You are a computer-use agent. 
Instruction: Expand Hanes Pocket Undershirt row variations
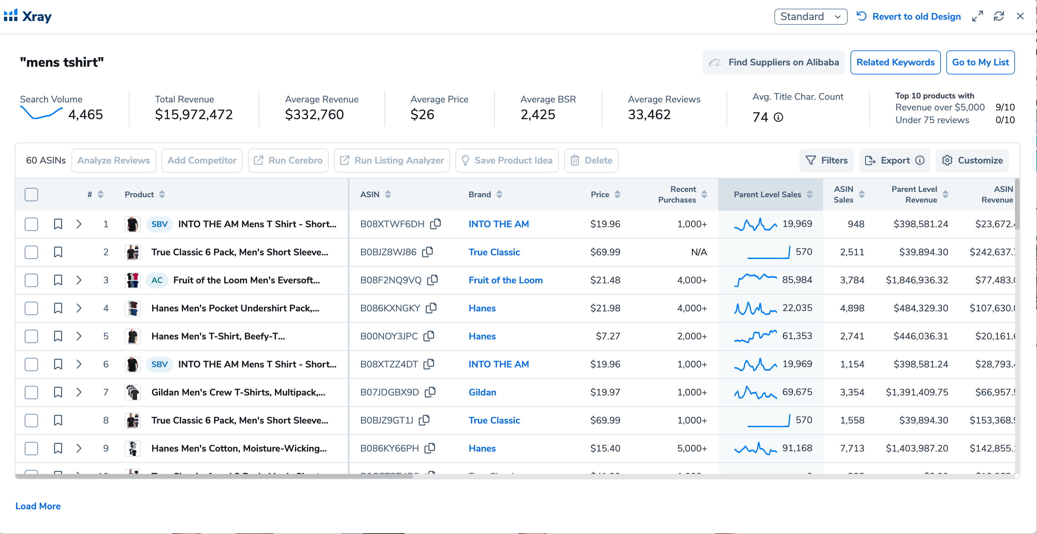(79, 308)
